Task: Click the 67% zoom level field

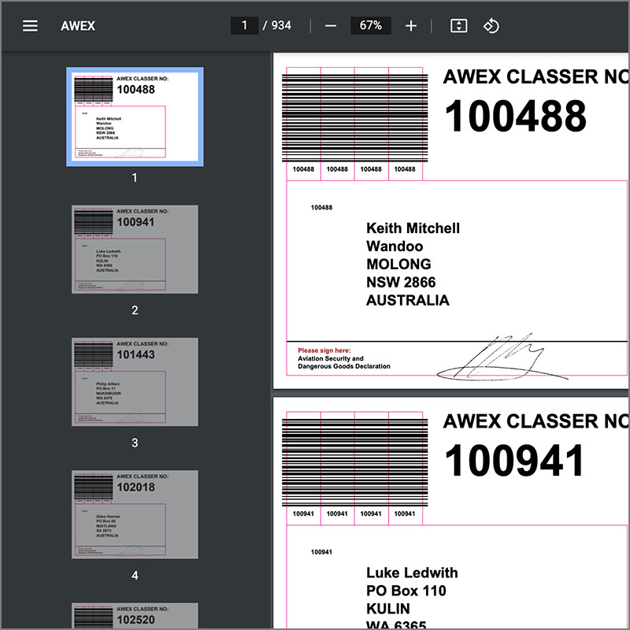Action: click(x=370, y=26)
